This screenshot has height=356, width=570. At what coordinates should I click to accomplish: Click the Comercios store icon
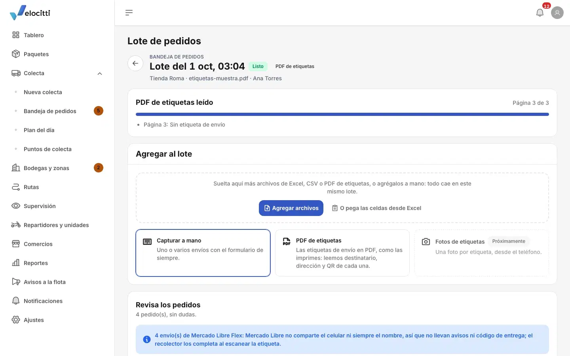tap(16, 244)
